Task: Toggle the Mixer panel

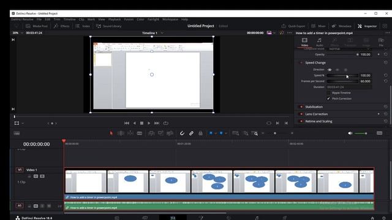Action: [318, 26]
